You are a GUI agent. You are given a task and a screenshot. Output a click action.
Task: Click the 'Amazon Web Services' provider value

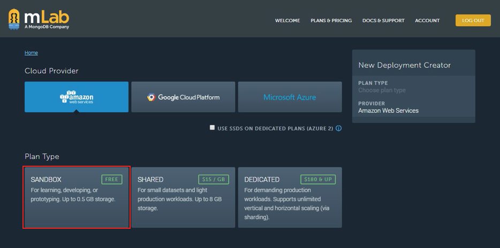tap(388, 111)
